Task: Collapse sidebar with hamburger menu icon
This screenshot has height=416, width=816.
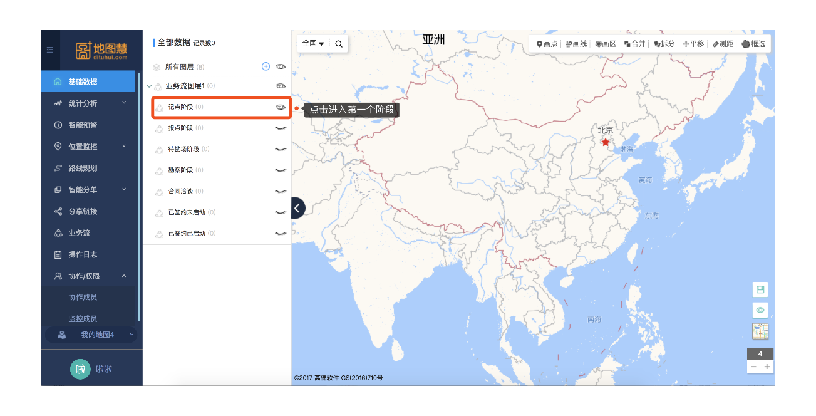Action: coord(50,49)
